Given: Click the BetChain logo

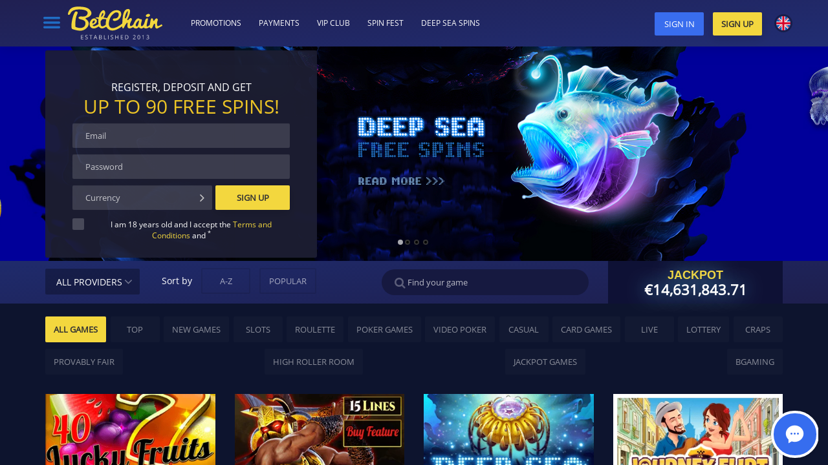Looking at the screenshot, I should point(115,23).
